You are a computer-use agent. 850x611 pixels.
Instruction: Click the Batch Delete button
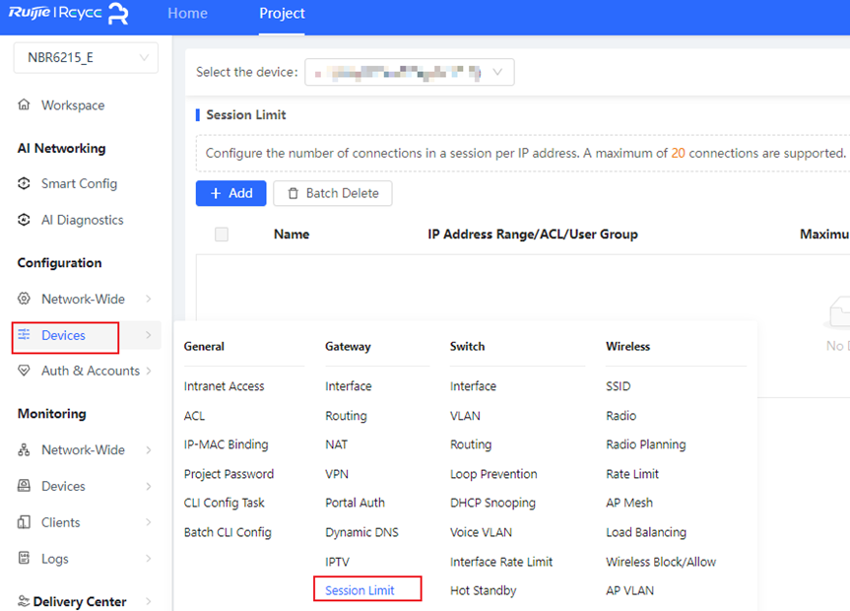point(332,193)
